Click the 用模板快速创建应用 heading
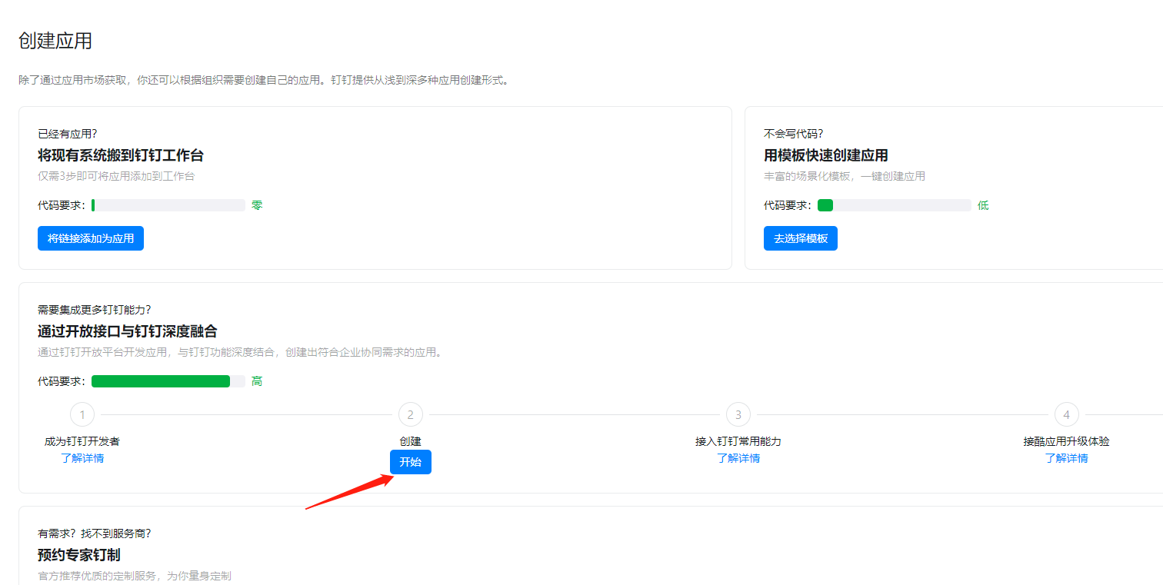 (x=825, y=155)
